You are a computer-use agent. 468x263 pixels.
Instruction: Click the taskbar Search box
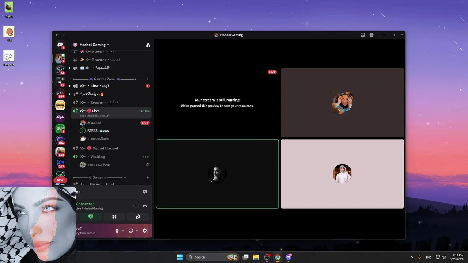coord(213,257)
